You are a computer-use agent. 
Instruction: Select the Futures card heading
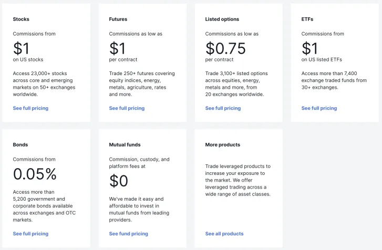(118, 19)
